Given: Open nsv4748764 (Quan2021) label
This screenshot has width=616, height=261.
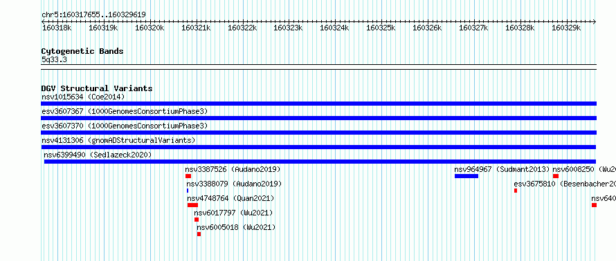Looking at the screenshot, I should tap(230, 198).
